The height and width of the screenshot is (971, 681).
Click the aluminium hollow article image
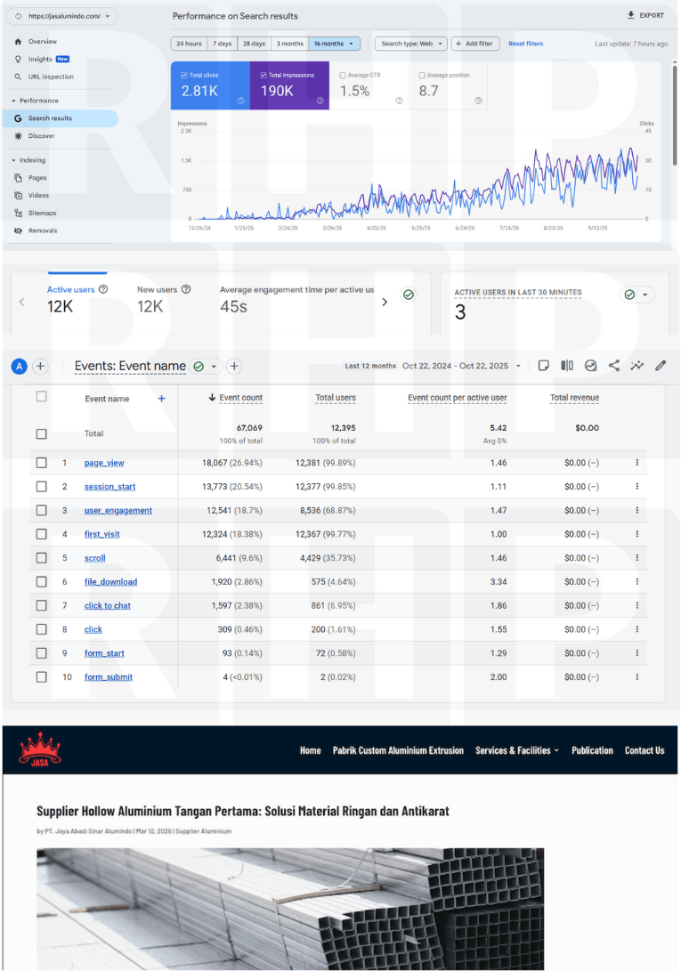[290, 908]
